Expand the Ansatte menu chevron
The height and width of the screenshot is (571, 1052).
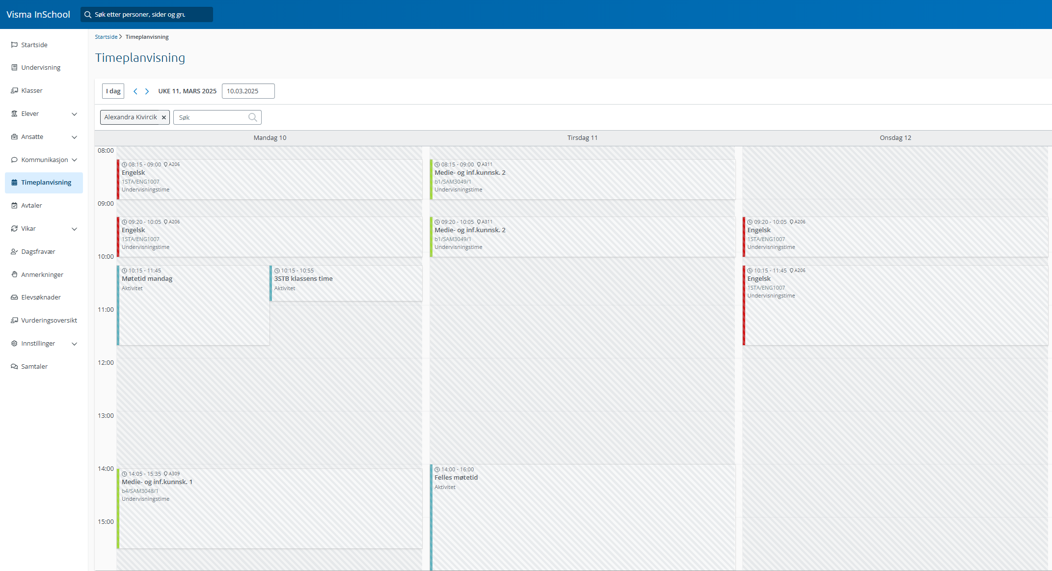[75, 137]
